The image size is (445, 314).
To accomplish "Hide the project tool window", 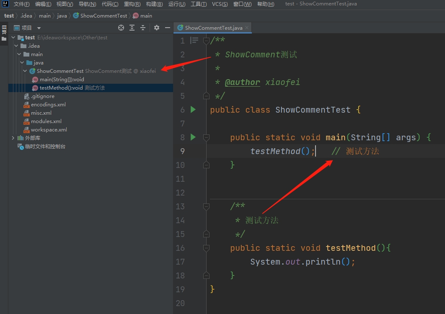I will (x=168, y=28).
